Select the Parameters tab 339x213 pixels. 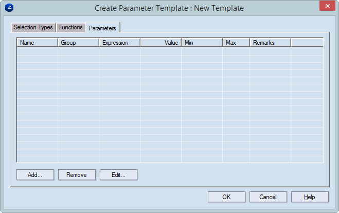click(102, 28)
